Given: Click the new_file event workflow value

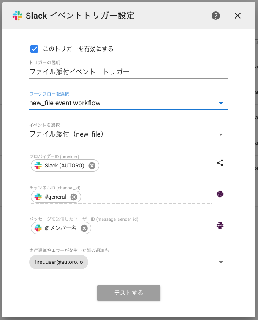Looking at the screenshot, I should click(65, 103).
